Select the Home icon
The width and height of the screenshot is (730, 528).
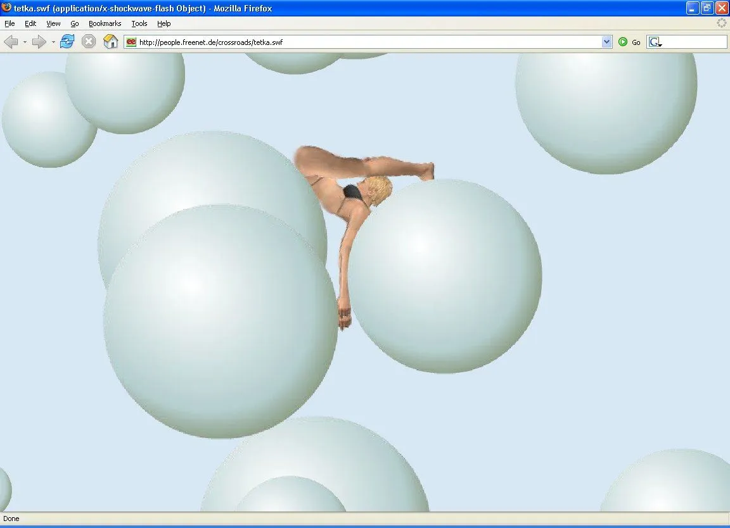tap(110, 41)
